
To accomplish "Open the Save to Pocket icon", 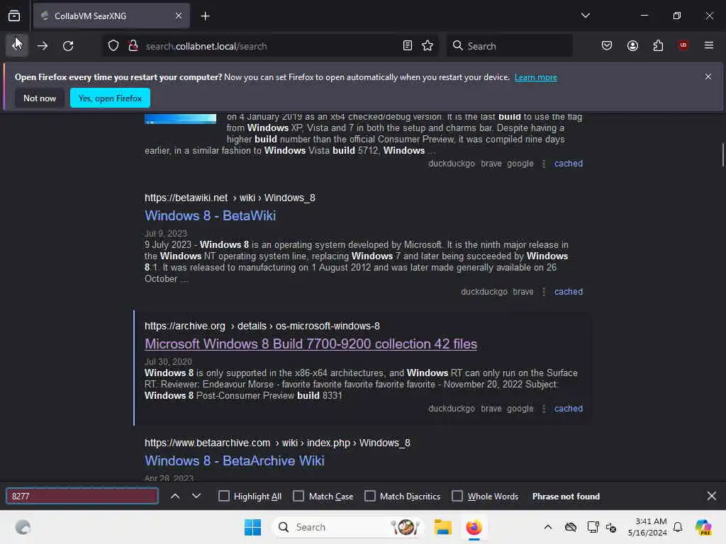I will 607,46.
